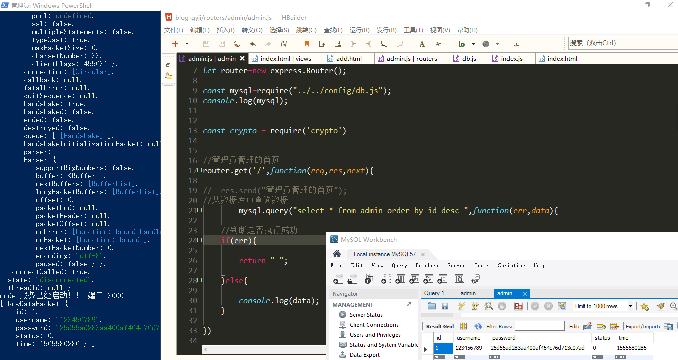
Task: Click the Filter Rows input field
Action: tap(539, 326)
